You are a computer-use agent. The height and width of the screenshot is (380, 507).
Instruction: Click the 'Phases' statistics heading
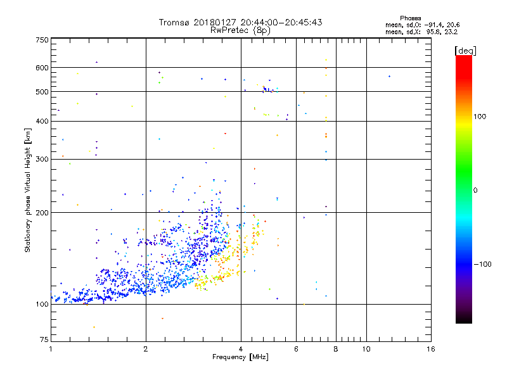(410, 18)
